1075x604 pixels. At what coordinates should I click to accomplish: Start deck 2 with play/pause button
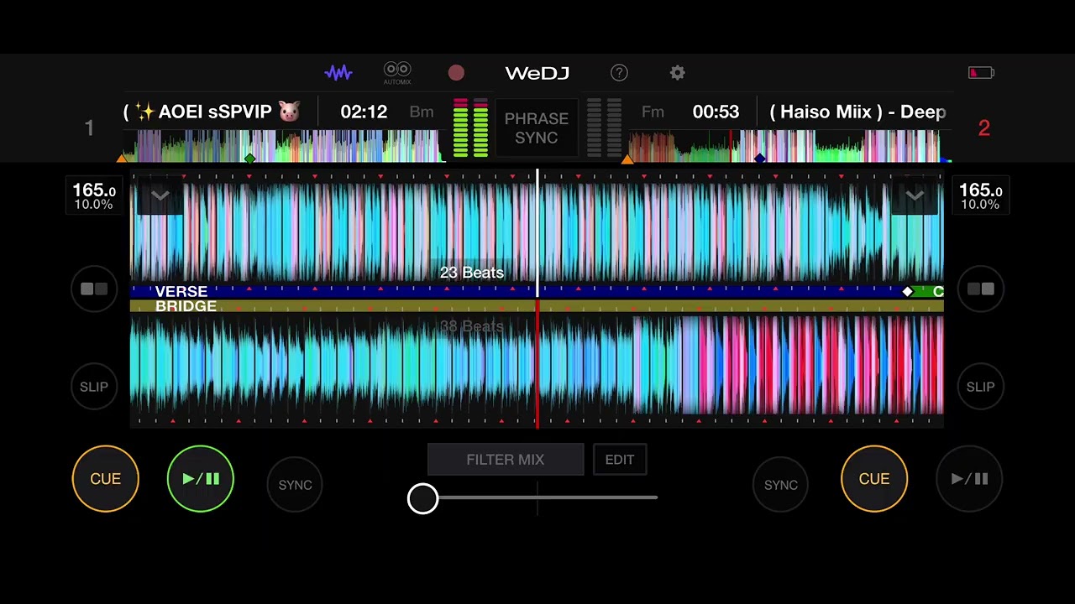(969, 479)
